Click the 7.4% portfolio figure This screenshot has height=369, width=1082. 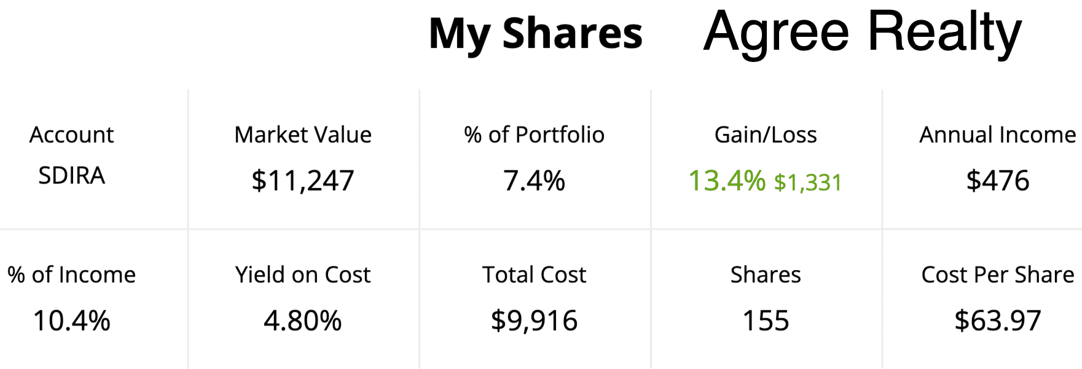(534, 181)
